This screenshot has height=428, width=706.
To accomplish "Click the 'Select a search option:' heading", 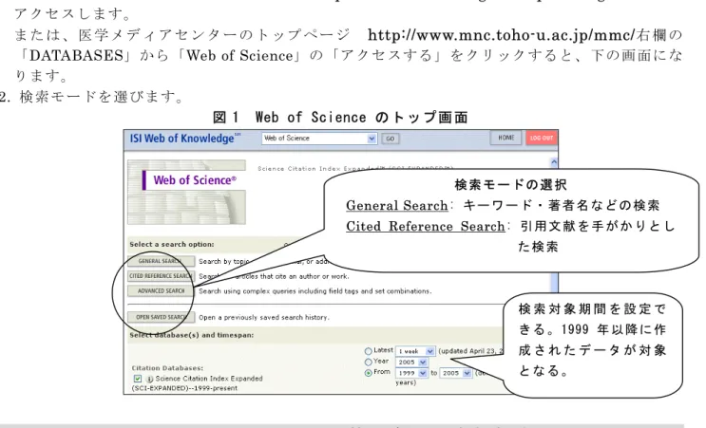I will point(172,244).
